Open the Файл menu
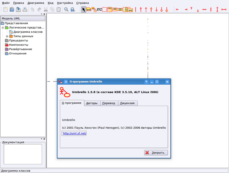The image size is (229, 173). pos(6,3)
